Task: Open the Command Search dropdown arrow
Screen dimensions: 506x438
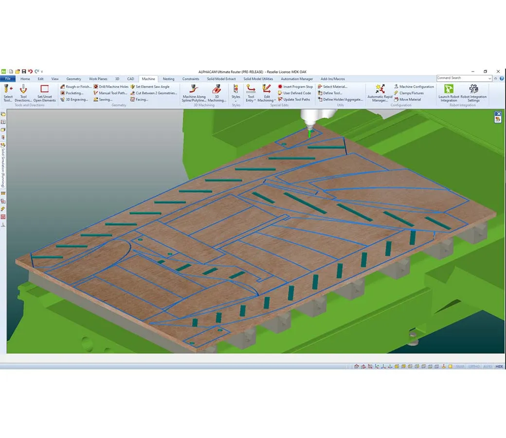Action: (x=489, y=78)
